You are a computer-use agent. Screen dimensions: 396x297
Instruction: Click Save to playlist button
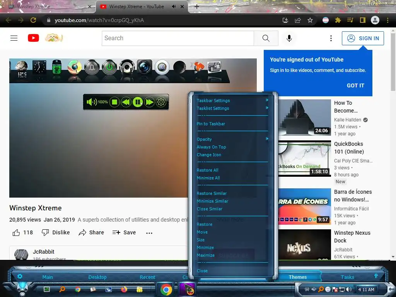click(x=124, y=232)
